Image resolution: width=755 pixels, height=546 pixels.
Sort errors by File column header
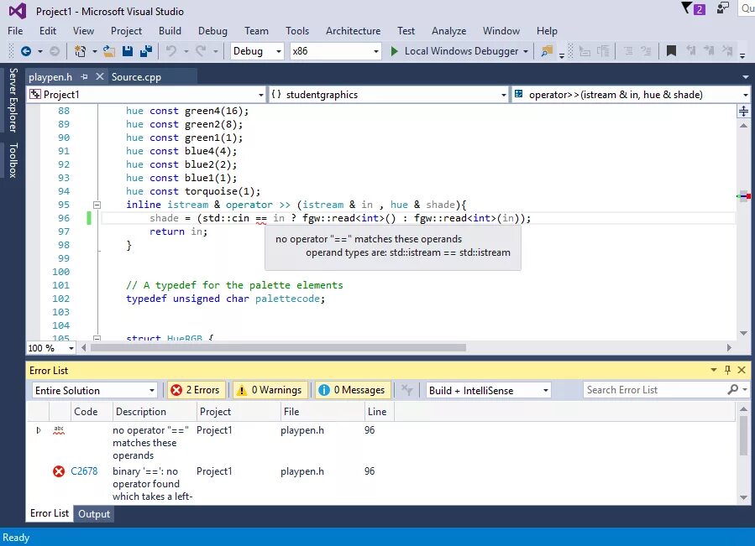click(x=322, y=412)
